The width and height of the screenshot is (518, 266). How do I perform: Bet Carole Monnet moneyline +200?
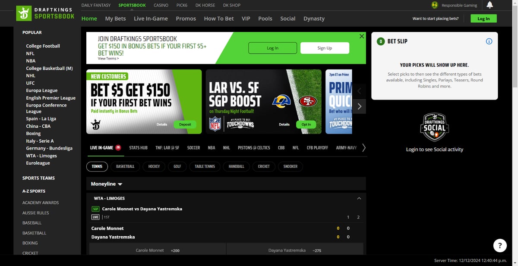tap(158, 250)
